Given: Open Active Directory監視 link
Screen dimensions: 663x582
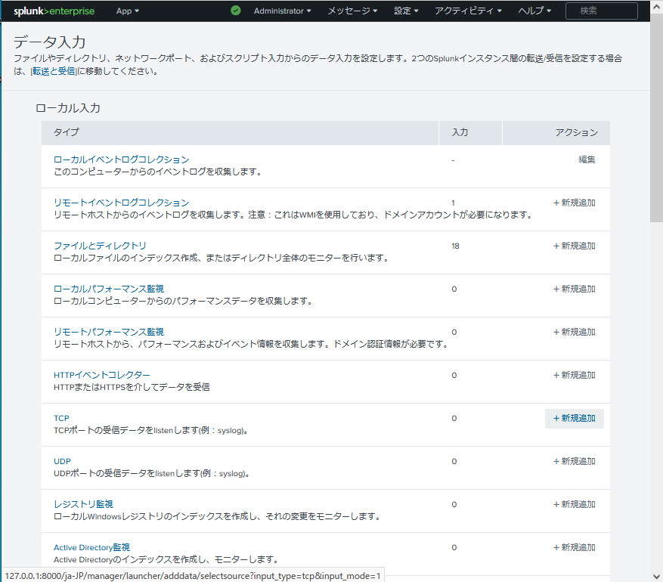Looking at the screenshot, I should tap(91, 547).
